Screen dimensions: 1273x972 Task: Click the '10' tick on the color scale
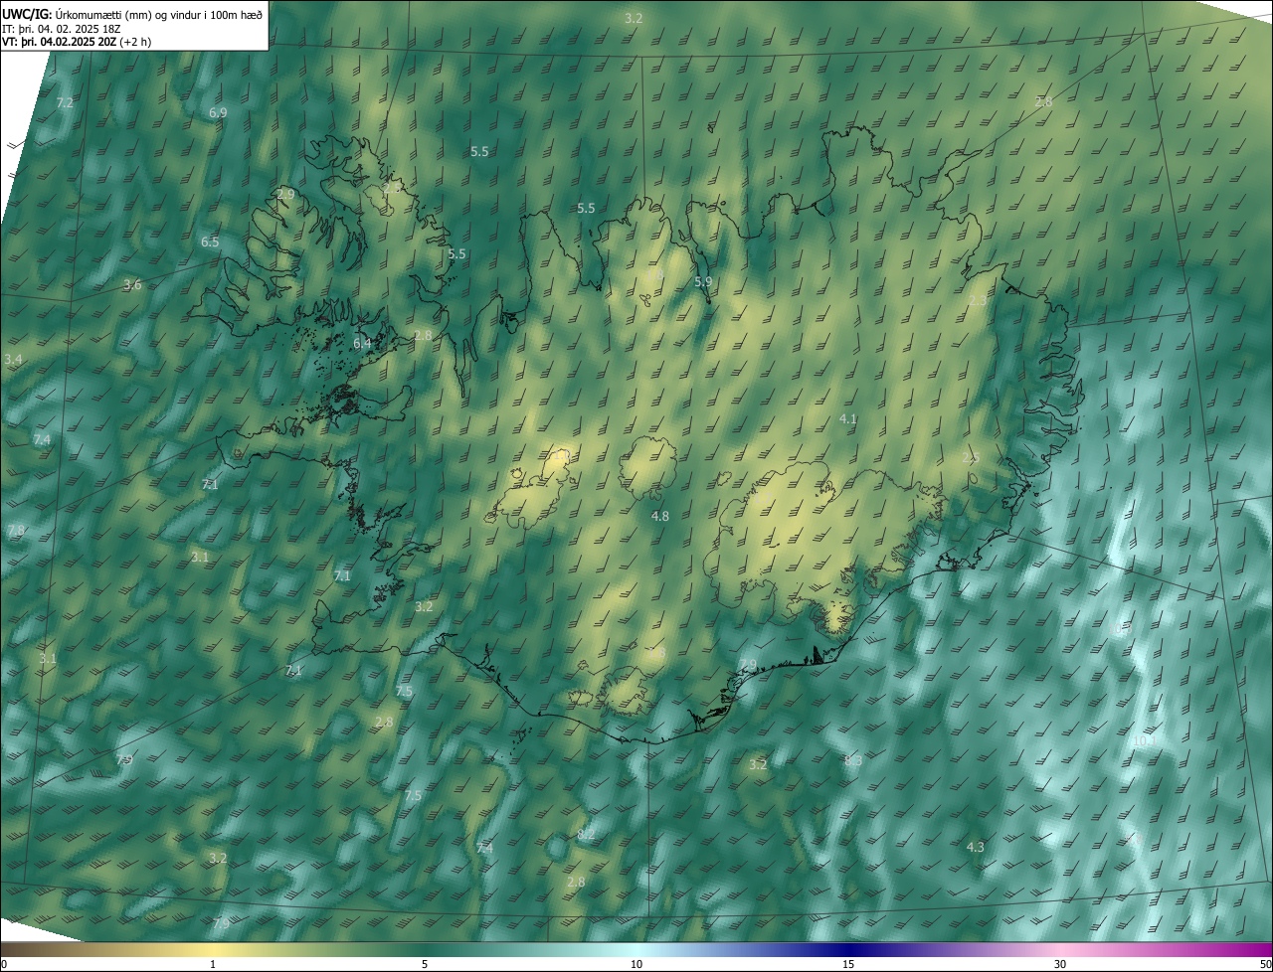coord(636,964)
